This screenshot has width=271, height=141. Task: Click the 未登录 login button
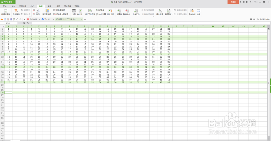[x=233, y=2]
